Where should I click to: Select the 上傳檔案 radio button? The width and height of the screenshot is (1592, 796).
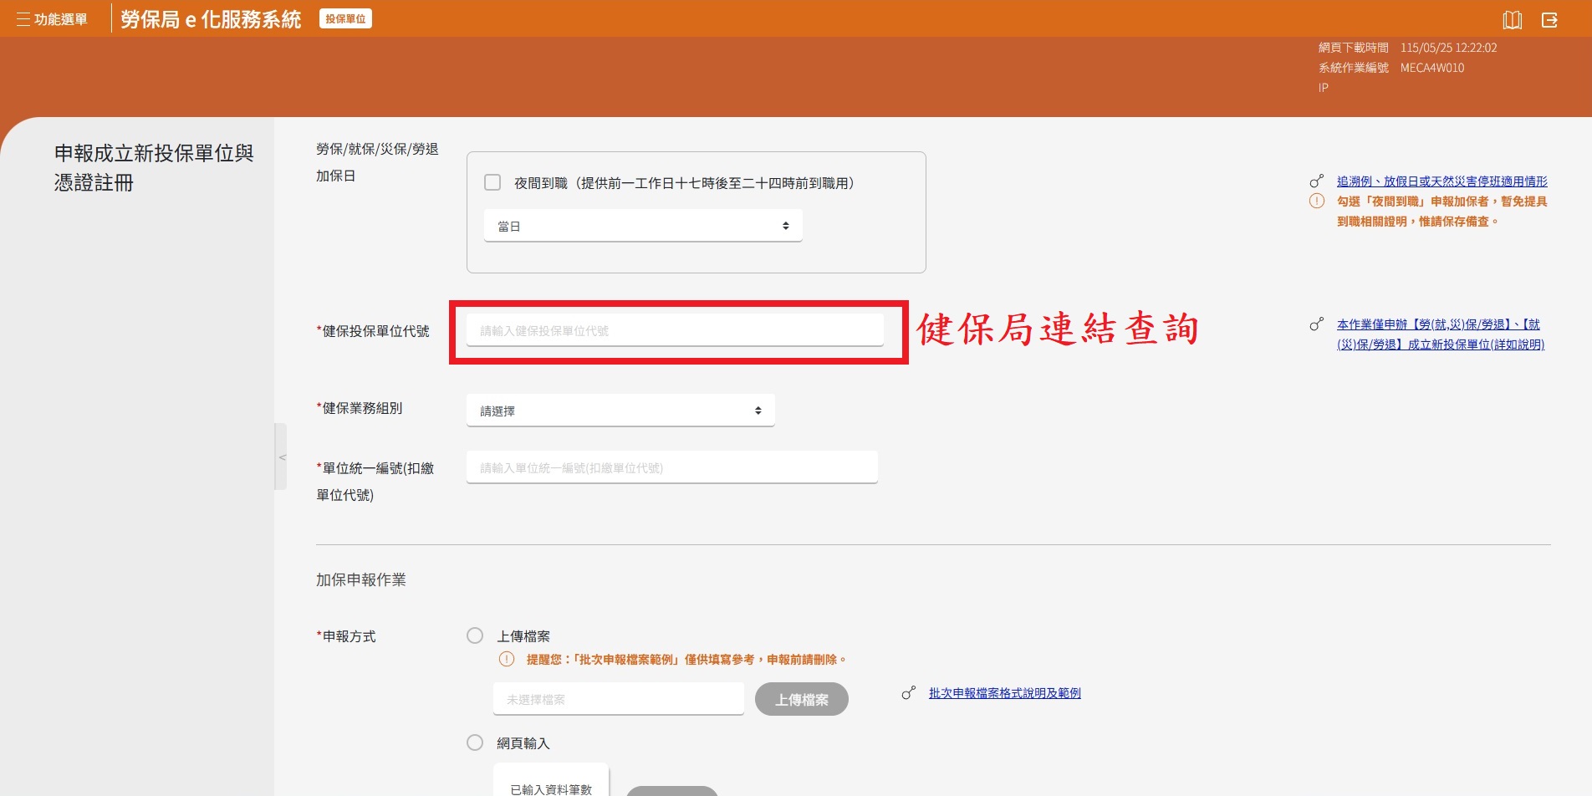tap(475, 635)
